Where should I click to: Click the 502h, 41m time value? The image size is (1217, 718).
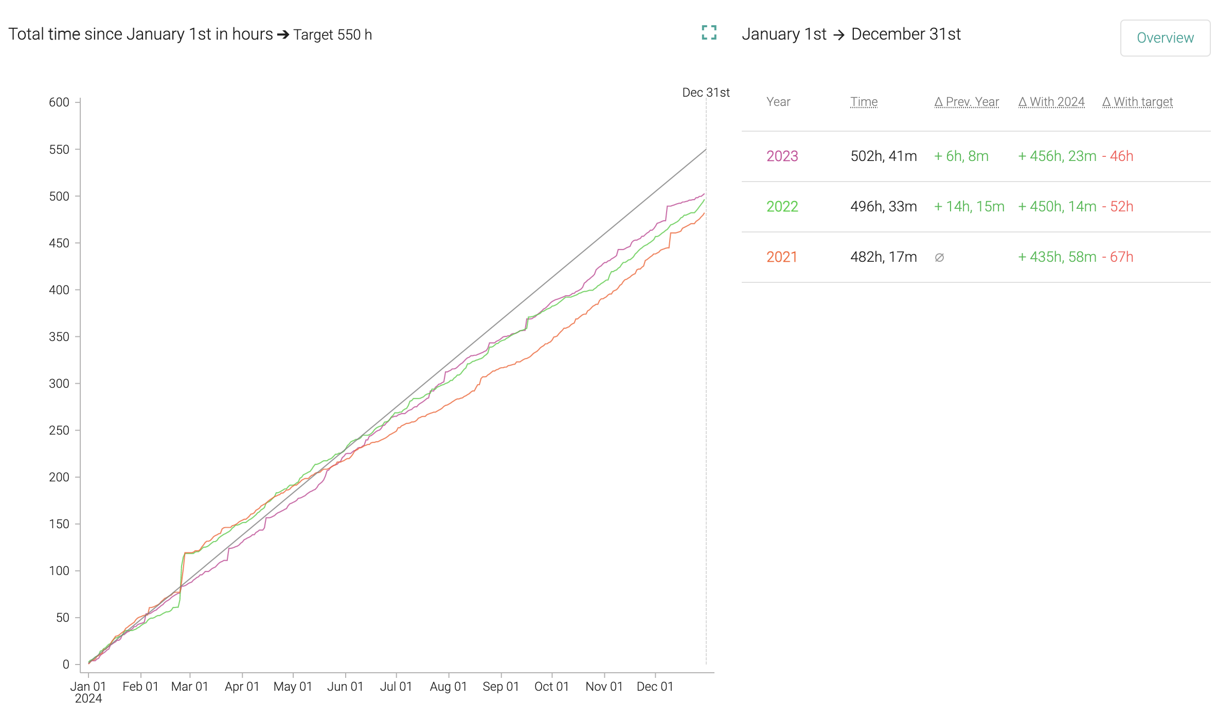point(883,156)
